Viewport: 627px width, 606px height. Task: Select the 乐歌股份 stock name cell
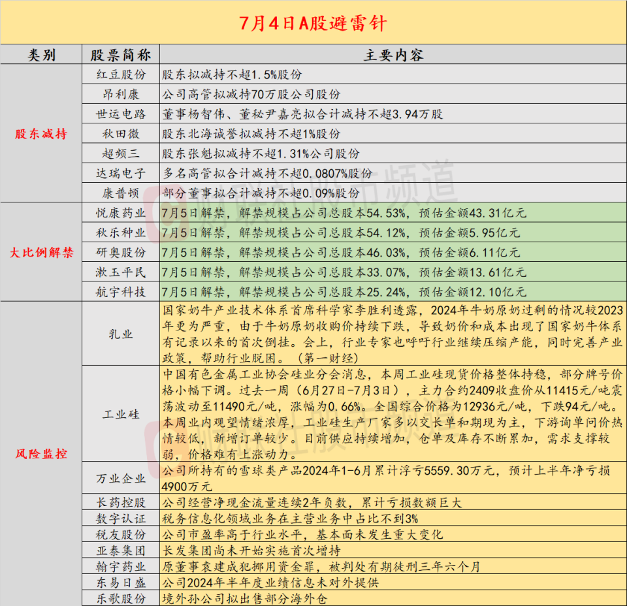coord(121,598)
